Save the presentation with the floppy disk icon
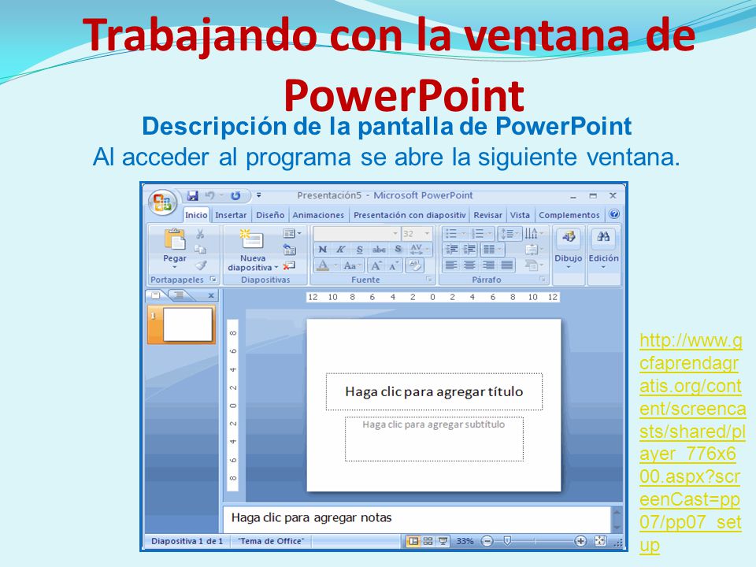756x567 pixels. (x=193, y=195)
